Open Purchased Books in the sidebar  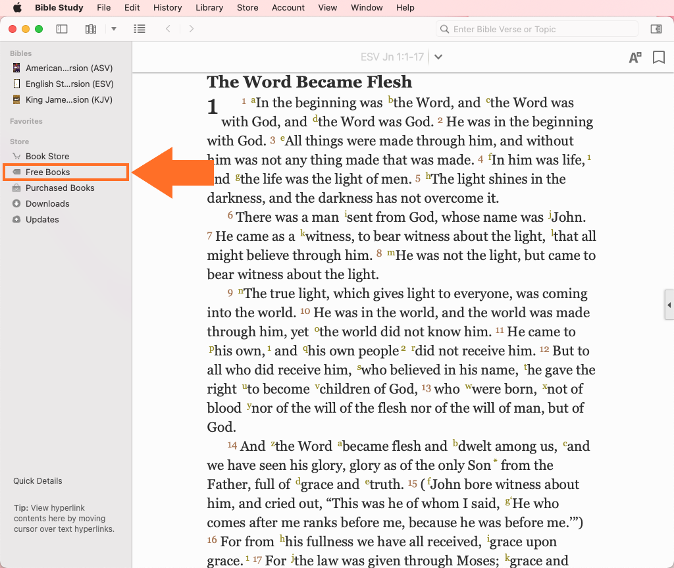(60, 188)
